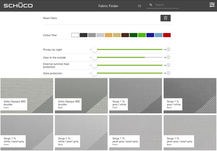Click the Privacy by night slider handle

pyautogui.click(x=95, y=50)
